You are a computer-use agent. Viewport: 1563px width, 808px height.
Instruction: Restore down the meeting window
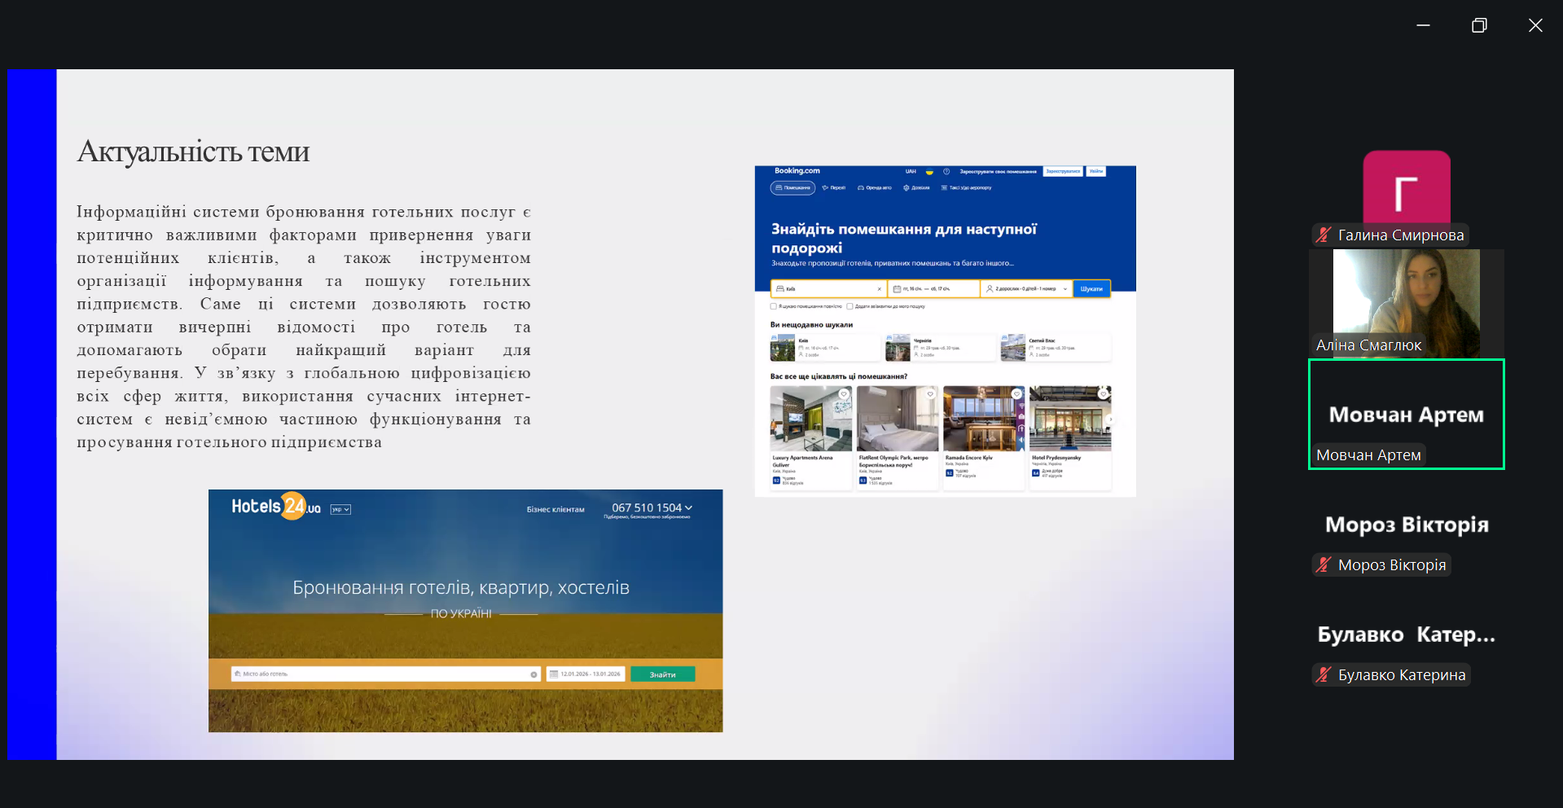point(1479,25)
